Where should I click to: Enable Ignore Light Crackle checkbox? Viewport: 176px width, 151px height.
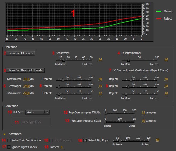[x=9, y=147]
